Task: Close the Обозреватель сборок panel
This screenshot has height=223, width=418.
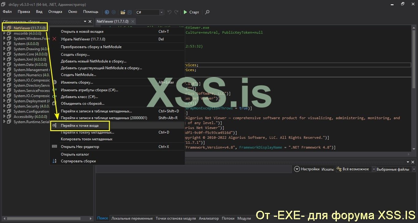Action: pos(90,21)
